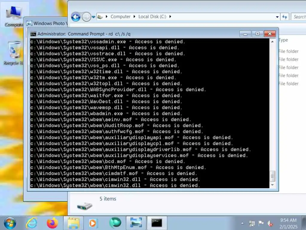The width and height of the screenshot is (306, 230).
Task: Click the drive icon in the address bar
Action: tap(100, 17)
